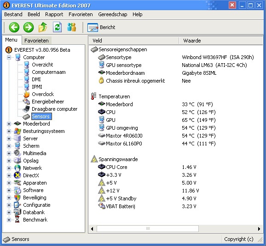The height and width of the screenshot is (246, 266).
Task: Select DMI in the tree
Action: (x=36, y=79)
